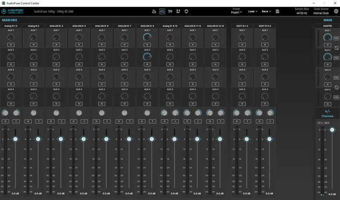
Task: Click the +/- Channels button
Action: point(327,114)
